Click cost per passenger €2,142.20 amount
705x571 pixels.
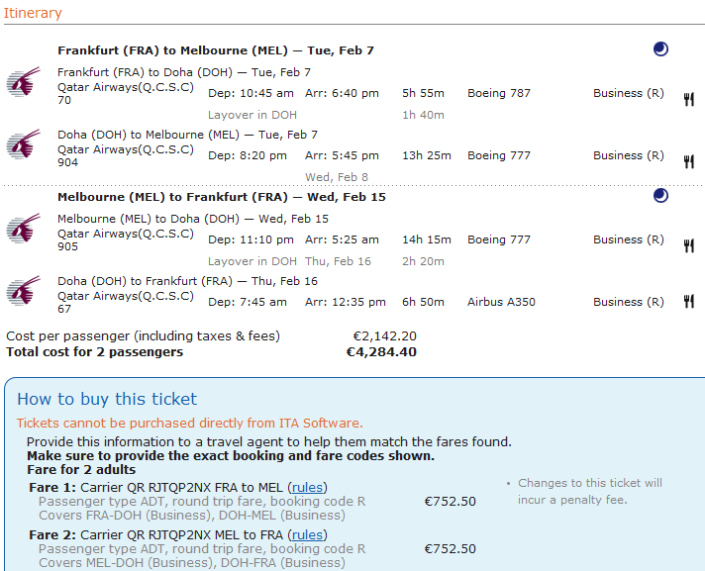click(x=384, y=336)
